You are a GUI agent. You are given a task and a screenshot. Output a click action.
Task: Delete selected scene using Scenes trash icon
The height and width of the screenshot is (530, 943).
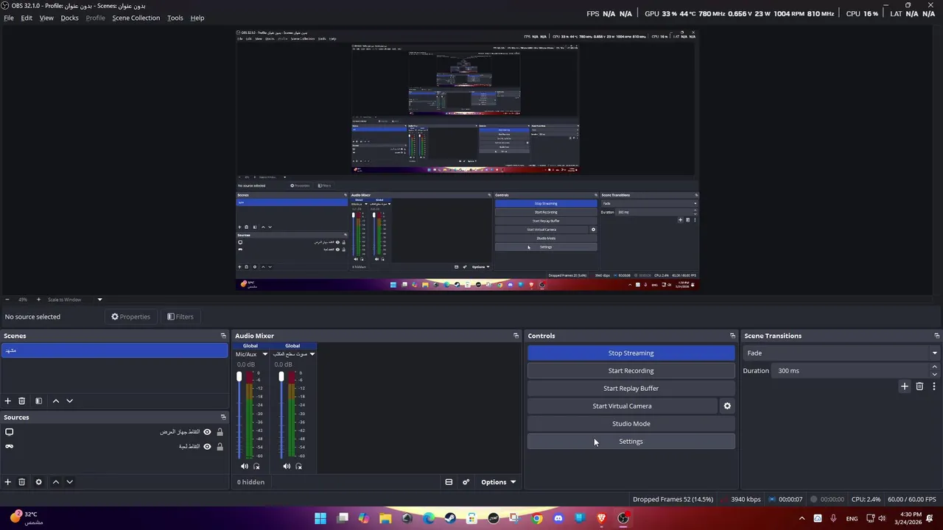point(22,401)
